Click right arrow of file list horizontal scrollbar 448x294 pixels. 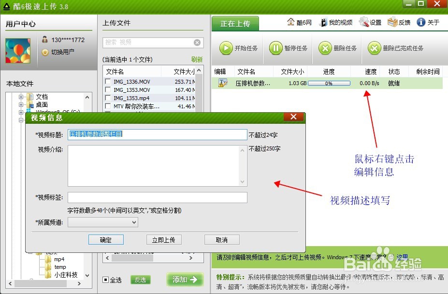190,258
